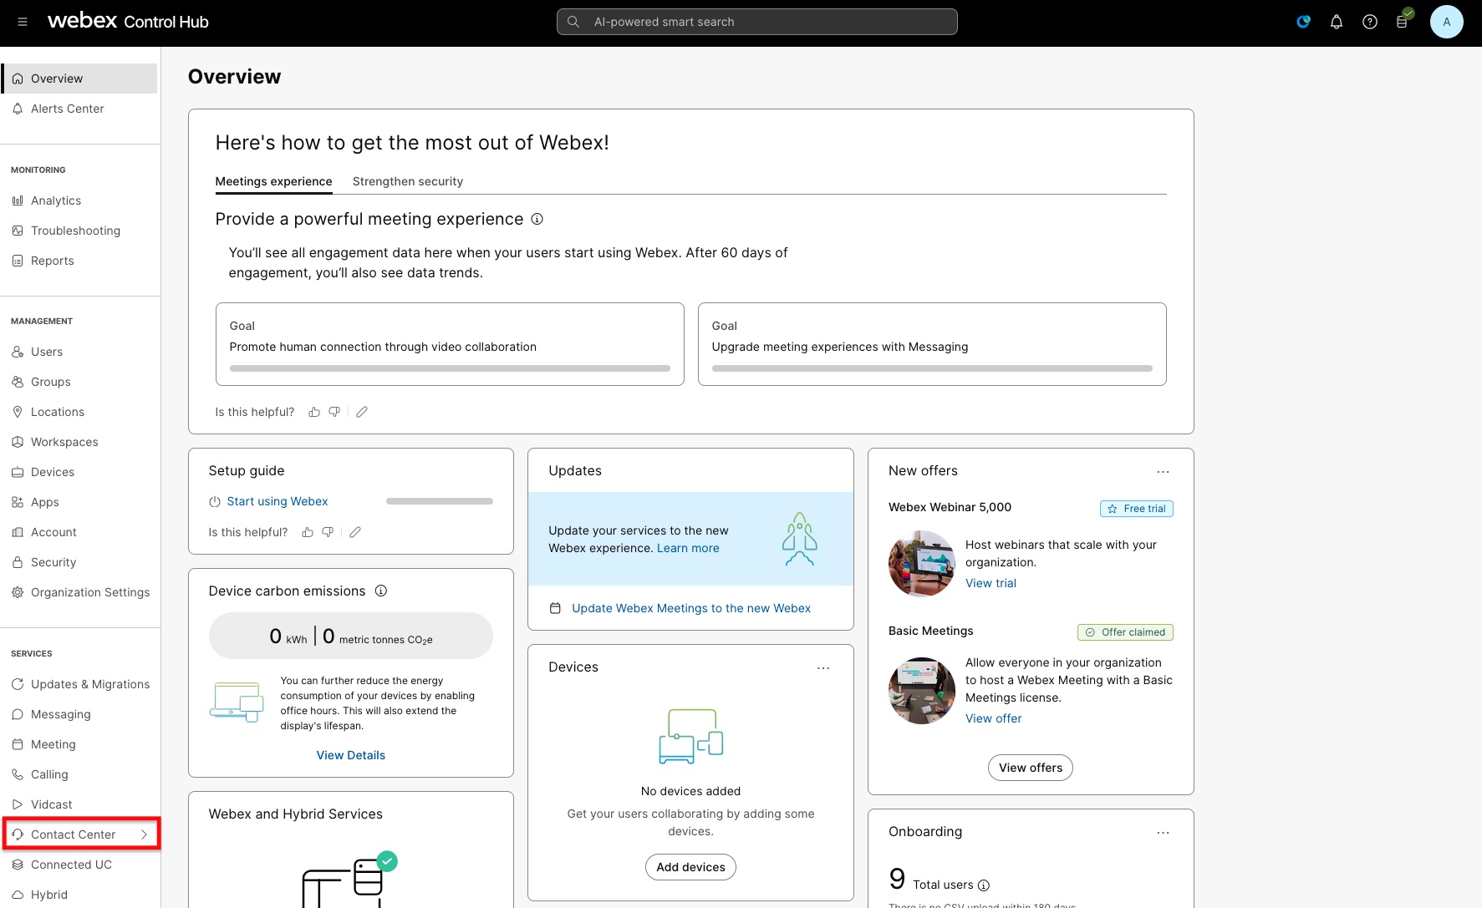The height and width of the screenshot is (908, 1482).
Task: Thumbs up the meetings experience section
Action: pyautogui.click(x=314, y=412)
